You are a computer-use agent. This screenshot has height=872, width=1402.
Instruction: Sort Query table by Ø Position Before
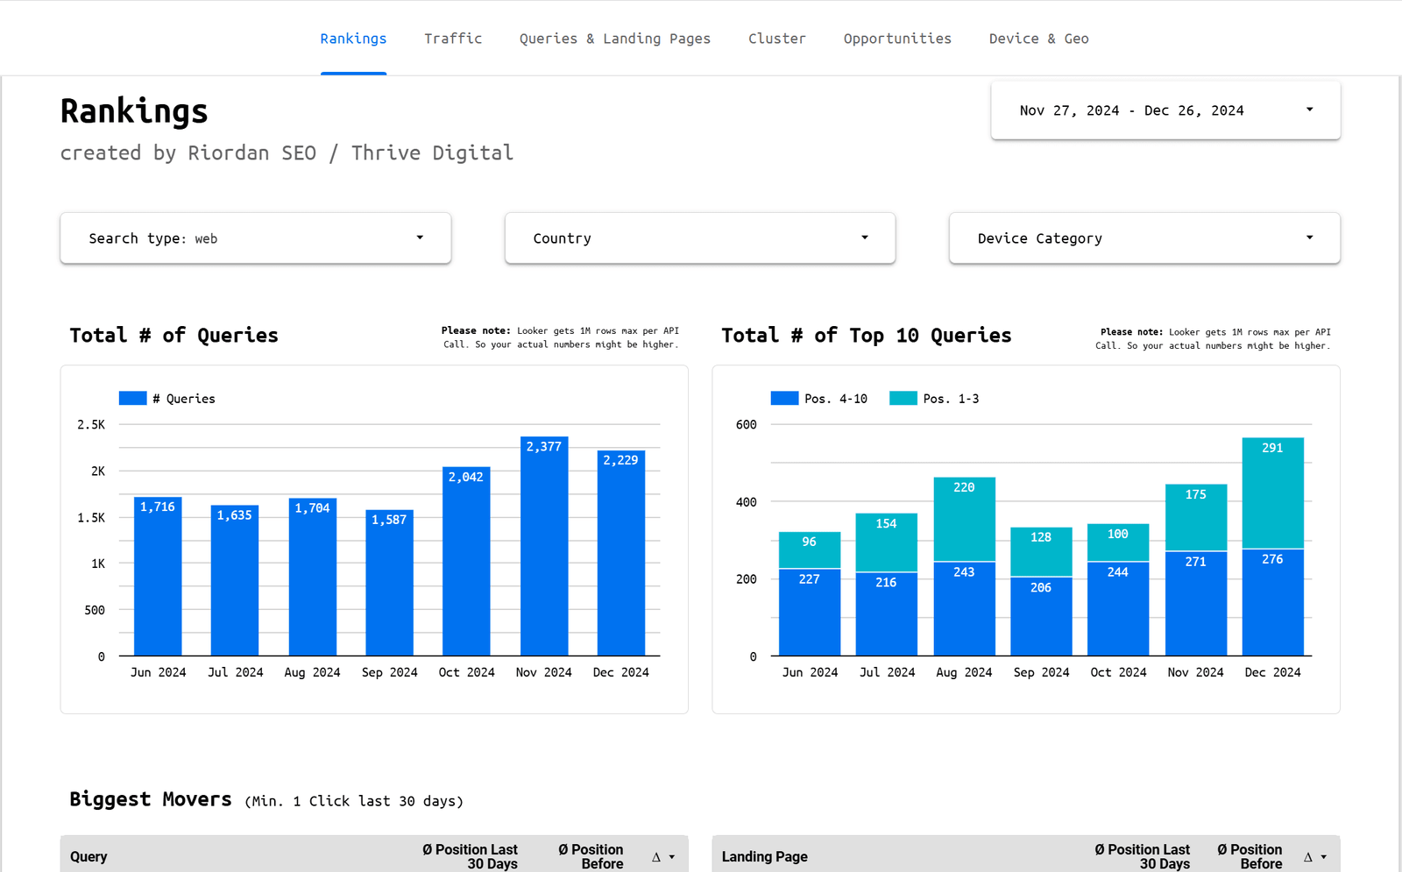(591, 857)
